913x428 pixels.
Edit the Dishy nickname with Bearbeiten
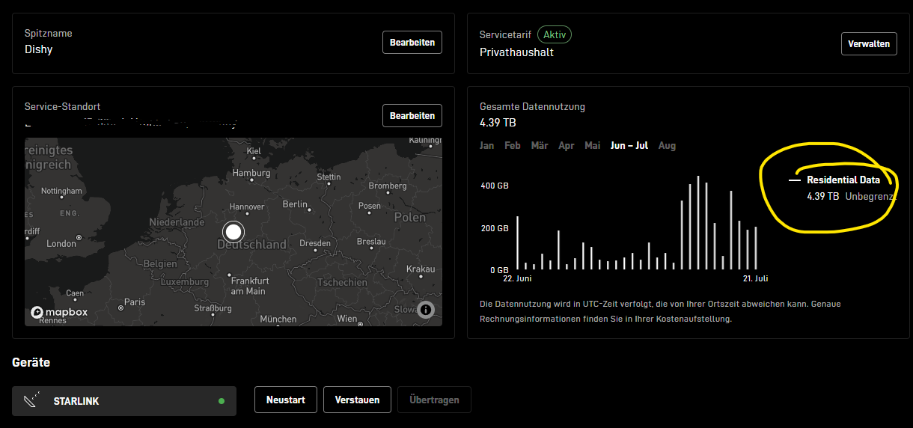coord(412,43)
